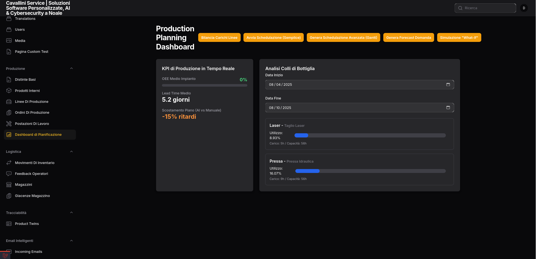Collapse the Logistica sidebar group
The width and height of the screenshot is (536, 259).
tap(71, 152)
